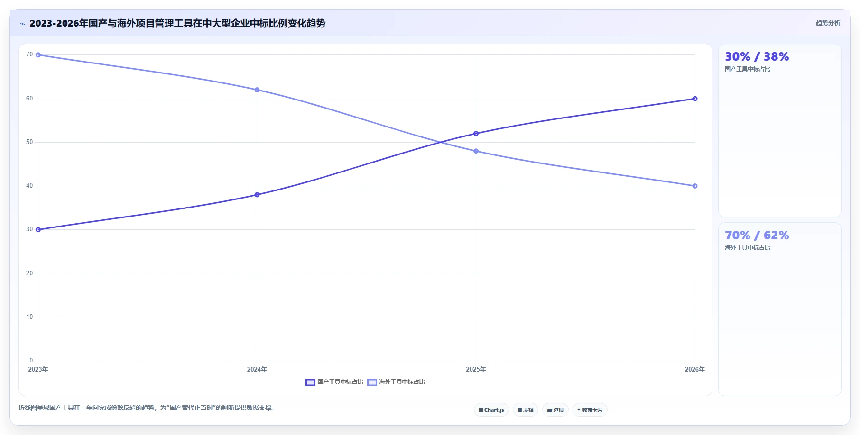The image size is (860, 435).
Task: Select the 表格 chip
Action: click(x=526, y=410)
